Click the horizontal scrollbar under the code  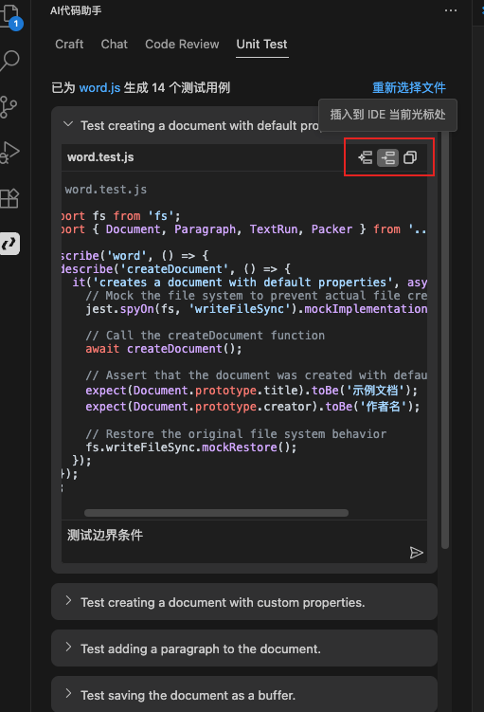point(216,513)
